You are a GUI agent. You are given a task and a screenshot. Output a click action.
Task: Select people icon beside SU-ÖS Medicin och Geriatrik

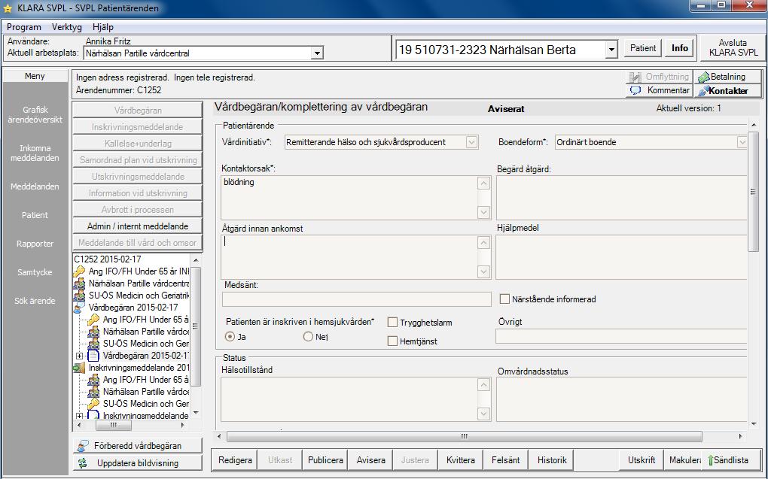(x=79, y=296)
